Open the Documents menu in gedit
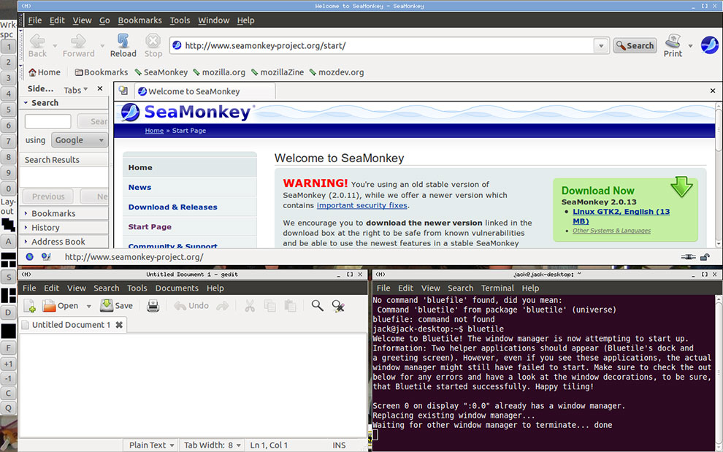Screen dimensions: 723x452 tap(177, 288)
